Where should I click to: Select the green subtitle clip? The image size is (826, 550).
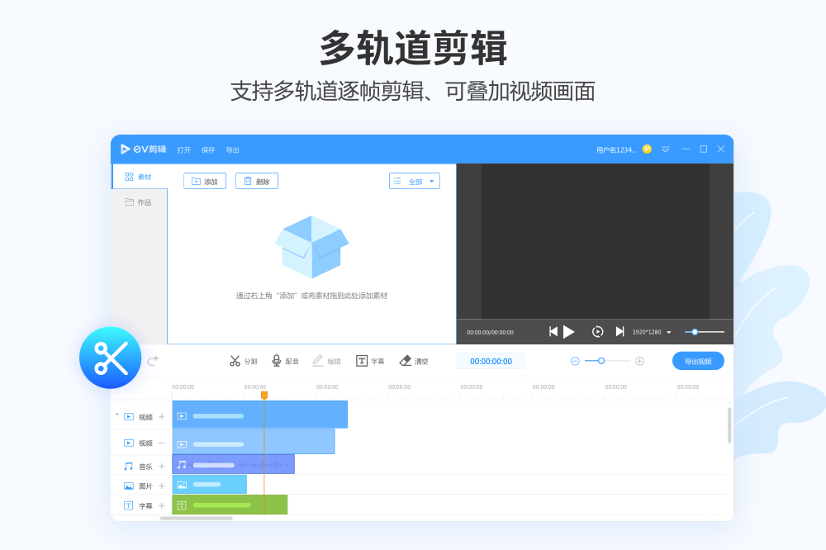(x=230, y=505)
